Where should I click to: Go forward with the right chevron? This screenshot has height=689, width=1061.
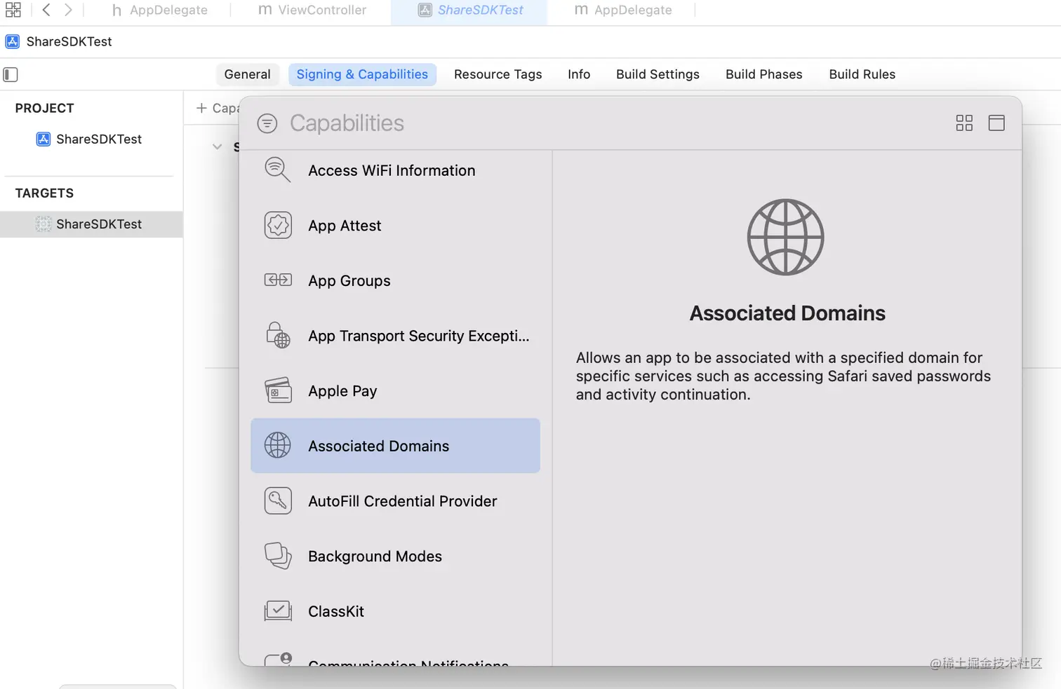68,10
